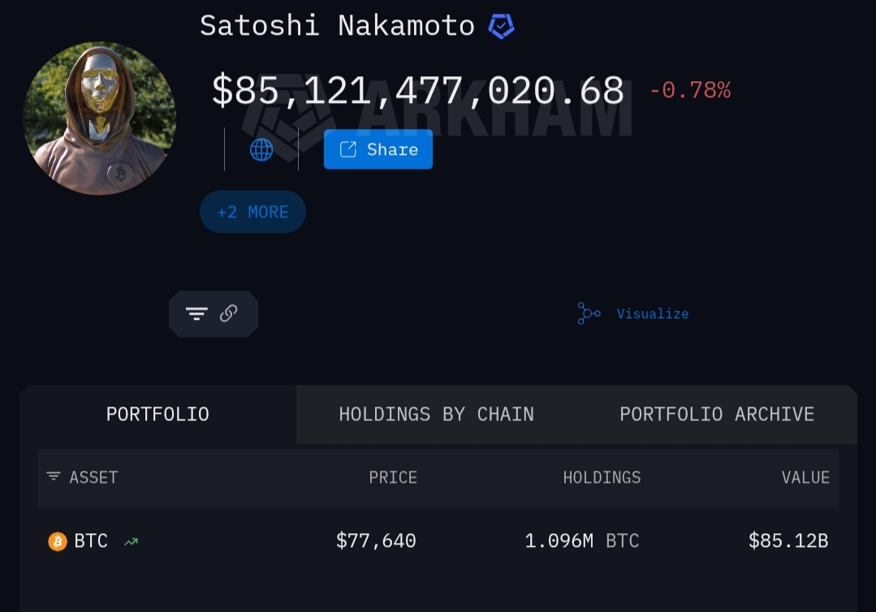This screenshot has height=612, width=876.
Task: Click the filter icon above the portfolio table
Action: (x=196, y=313)
